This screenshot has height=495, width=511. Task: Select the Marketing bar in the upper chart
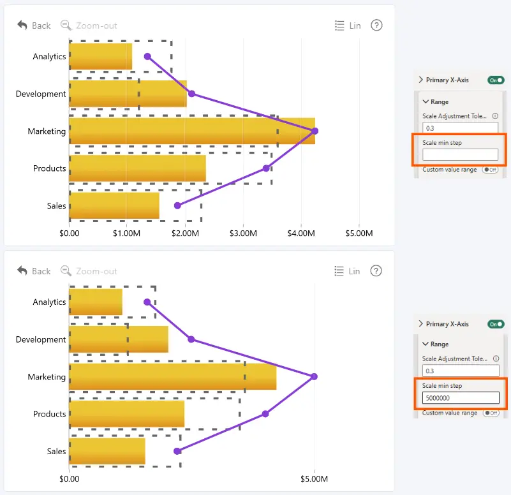point(192,131)
